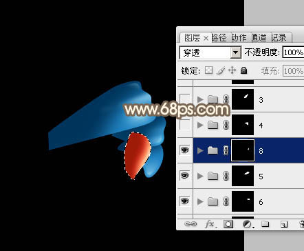The width and height of the screenshot is (304, 251).
Task: Select layer group named 4
Action: tap(248, 125)
